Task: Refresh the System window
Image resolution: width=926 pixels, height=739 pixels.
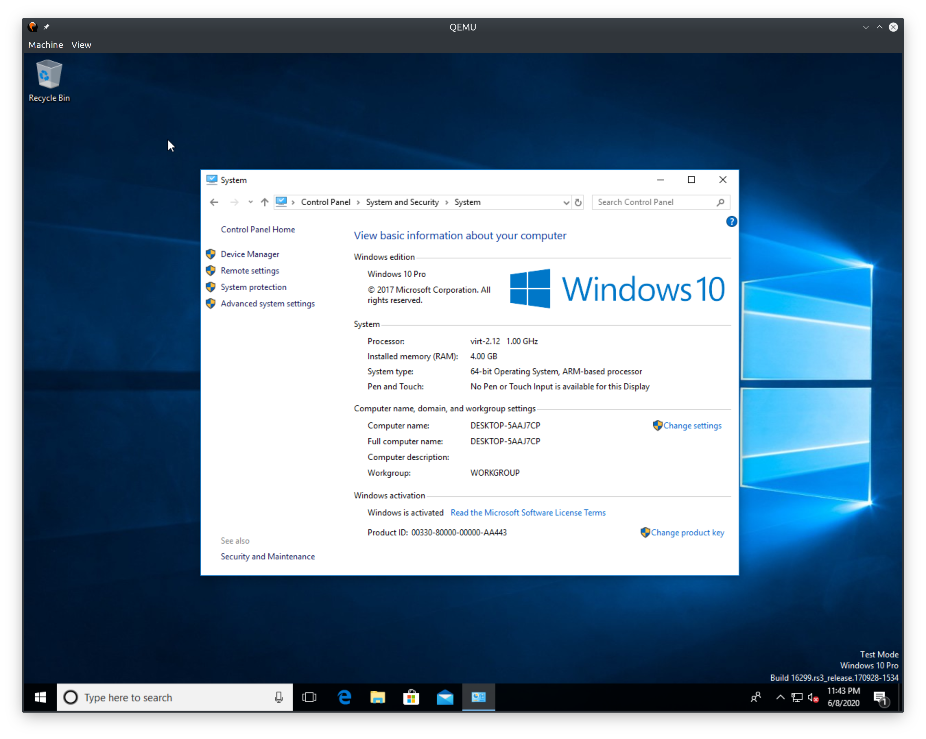Action: 578,203
